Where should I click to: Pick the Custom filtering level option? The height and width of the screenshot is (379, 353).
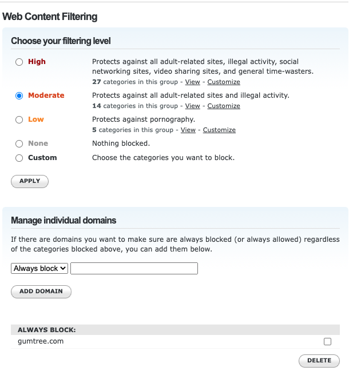point(19,158)
